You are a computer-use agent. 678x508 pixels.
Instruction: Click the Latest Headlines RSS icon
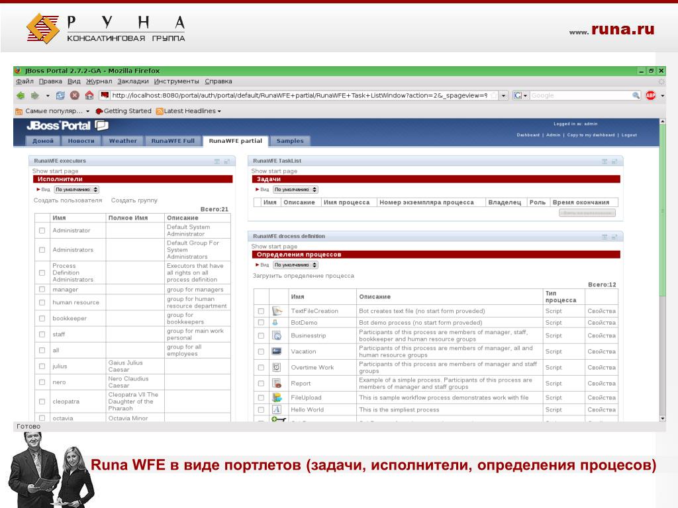click(160, 111)
